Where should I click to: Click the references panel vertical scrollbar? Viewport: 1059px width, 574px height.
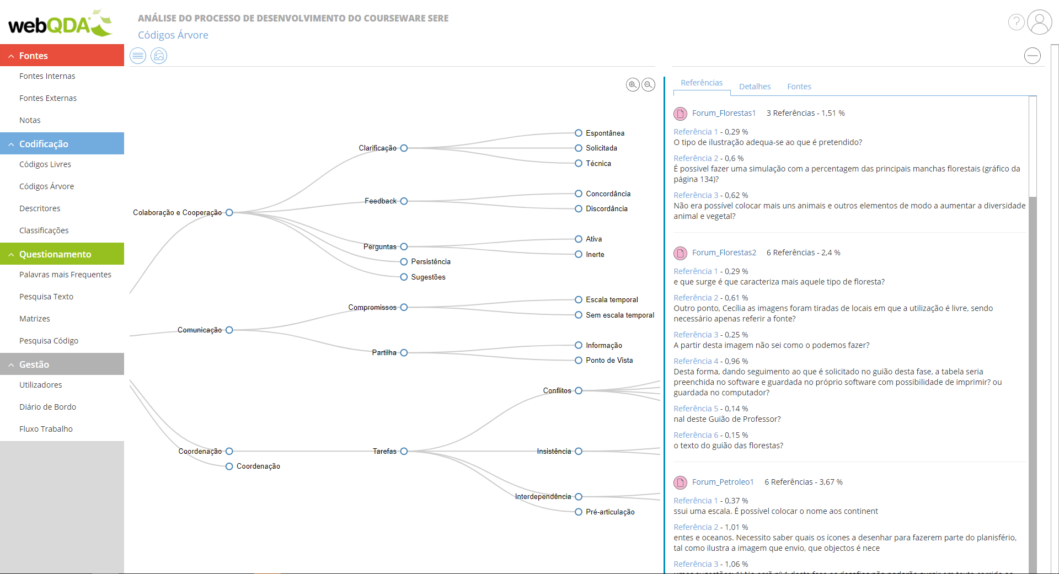tap(1033, 335)
